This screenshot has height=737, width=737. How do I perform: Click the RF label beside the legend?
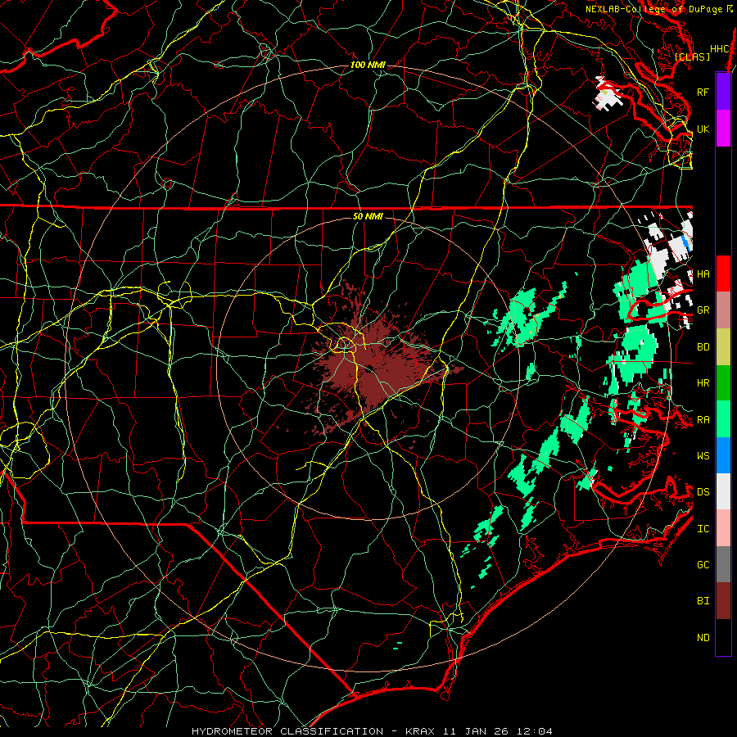click(x=703, y=92)
